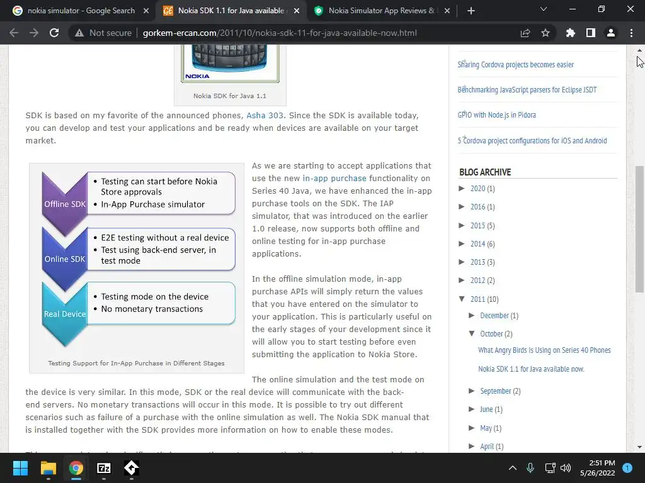Open the taskbar clock and date
The height and width of the screenshot is (483, 645).
[598, 468]
